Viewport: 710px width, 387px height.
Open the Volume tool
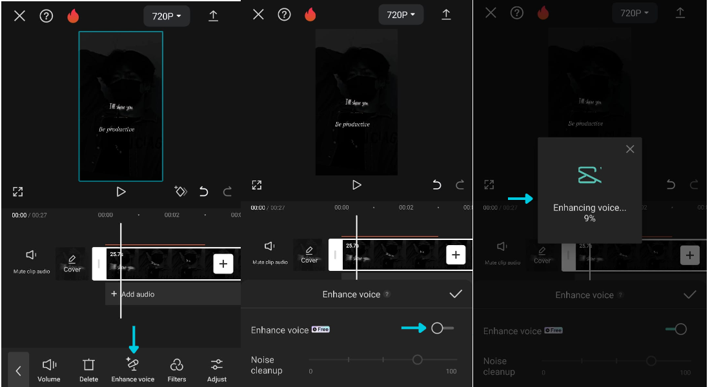coord(49,371)
